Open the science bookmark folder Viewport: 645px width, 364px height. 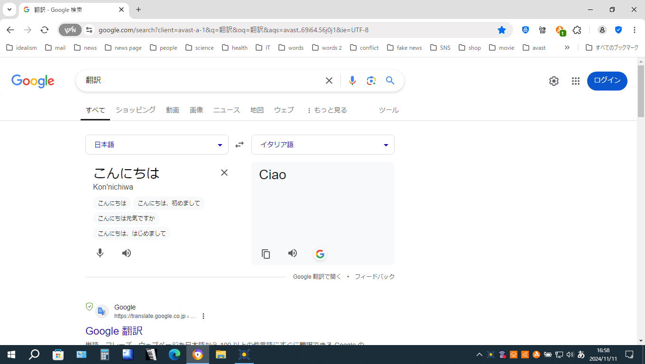[x=200, y=47]
